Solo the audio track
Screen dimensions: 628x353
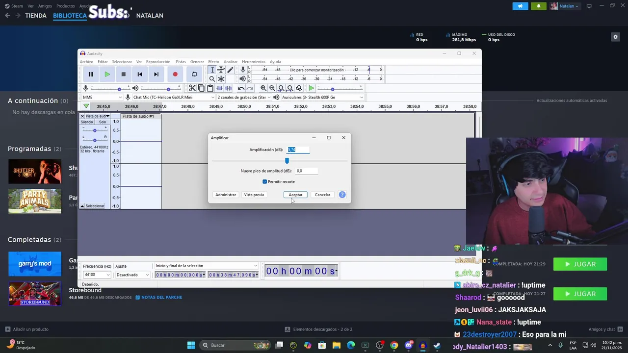[102, 122]
